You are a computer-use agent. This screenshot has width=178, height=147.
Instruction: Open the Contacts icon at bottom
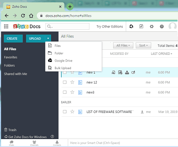tap(57, 143)
